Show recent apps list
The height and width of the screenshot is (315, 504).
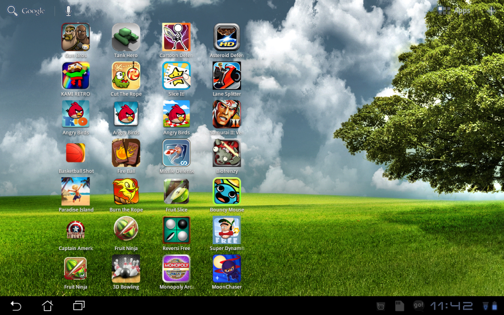tap(79, 306)
